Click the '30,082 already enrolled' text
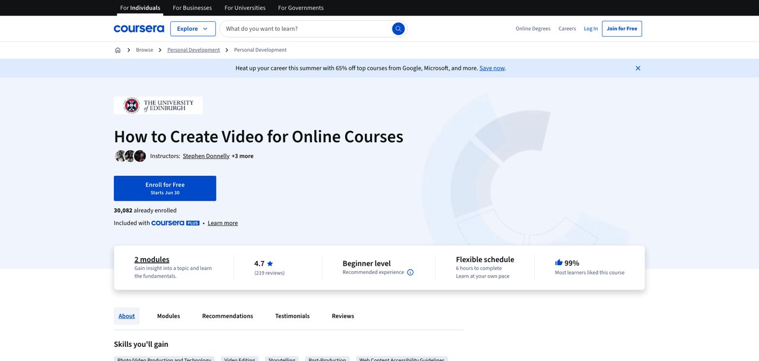Screen dimensions: 759x361 (145, 210)
